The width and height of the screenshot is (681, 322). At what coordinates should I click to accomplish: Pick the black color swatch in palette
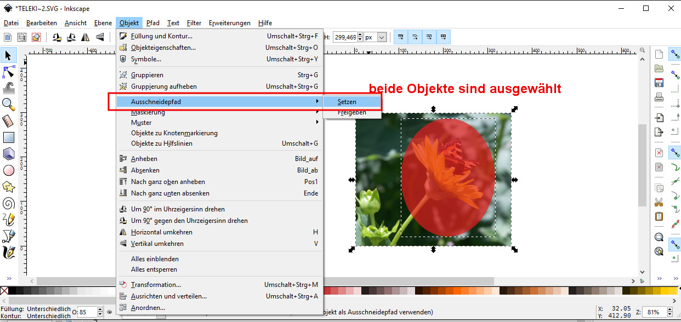tap(13, 291)
